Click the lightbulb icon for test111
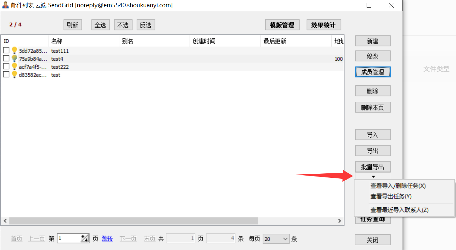The width and height of the screenshot is (456, 250). [14, 51]
